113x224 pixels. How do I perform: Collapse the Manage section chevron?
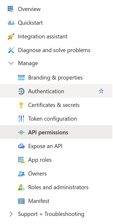(11, 63)
